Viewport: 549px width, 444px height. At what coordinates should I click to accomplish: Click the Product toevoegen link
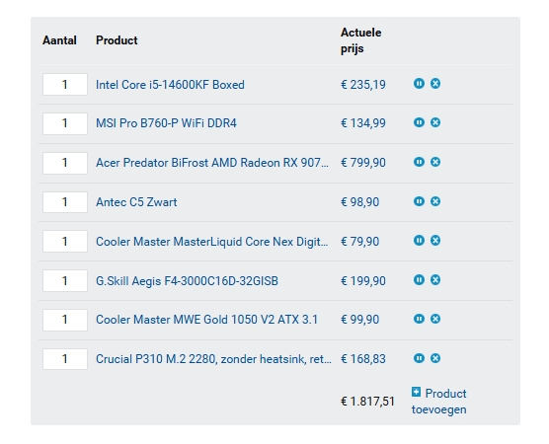(439, 402)
